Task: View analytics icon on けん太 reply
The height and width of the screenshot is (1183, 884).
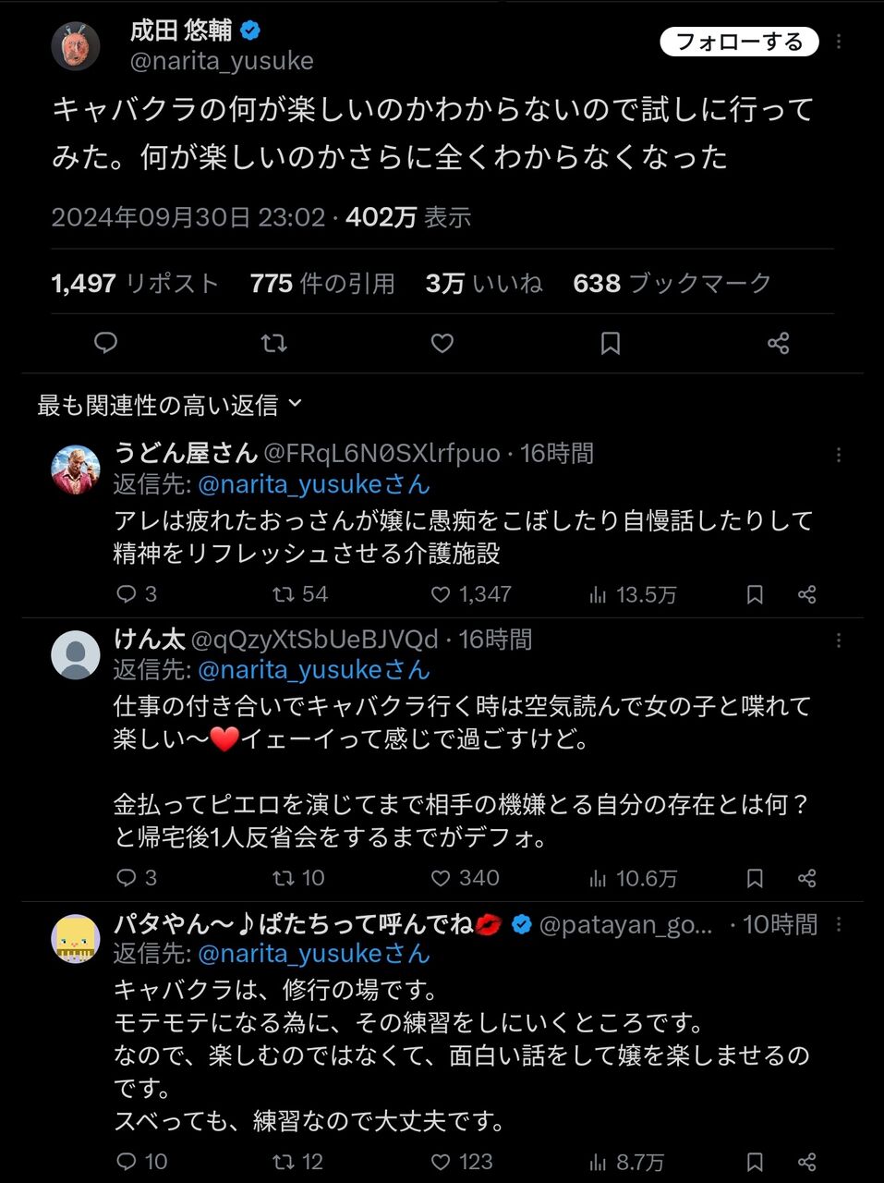Action: point(598,878)
